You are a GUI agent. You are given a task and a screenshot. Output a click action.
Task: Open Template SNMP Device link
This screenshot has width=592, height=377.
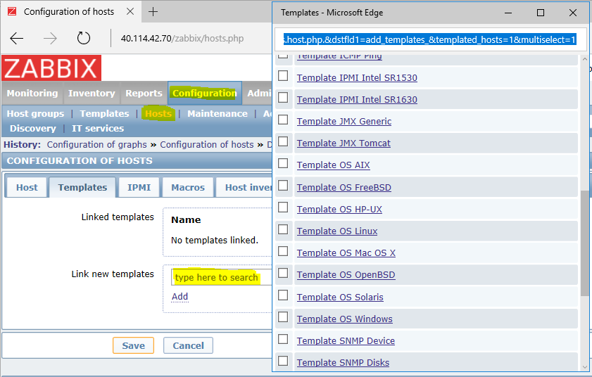click(346, 340)
